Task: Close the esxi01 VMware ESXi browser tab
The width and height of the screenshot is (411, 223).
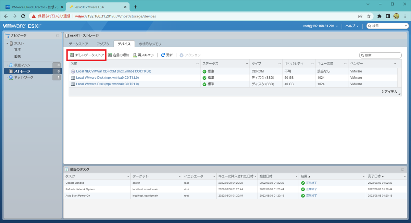Action: [x=125, y=7]
